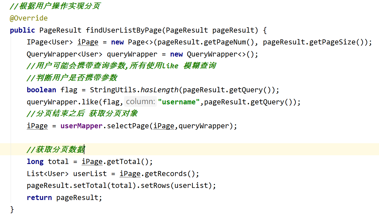This screenshot has width=379, height=218.
Task: Click the method's closing brace
Action: [x=12, y=210]
